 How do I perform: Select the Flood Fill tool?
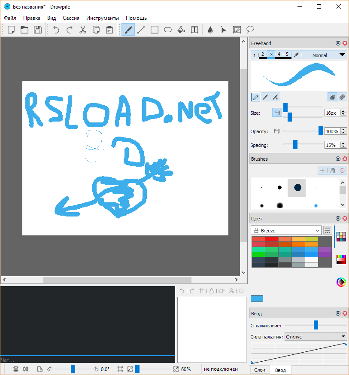pyautogui.click(x=181, y=30)
